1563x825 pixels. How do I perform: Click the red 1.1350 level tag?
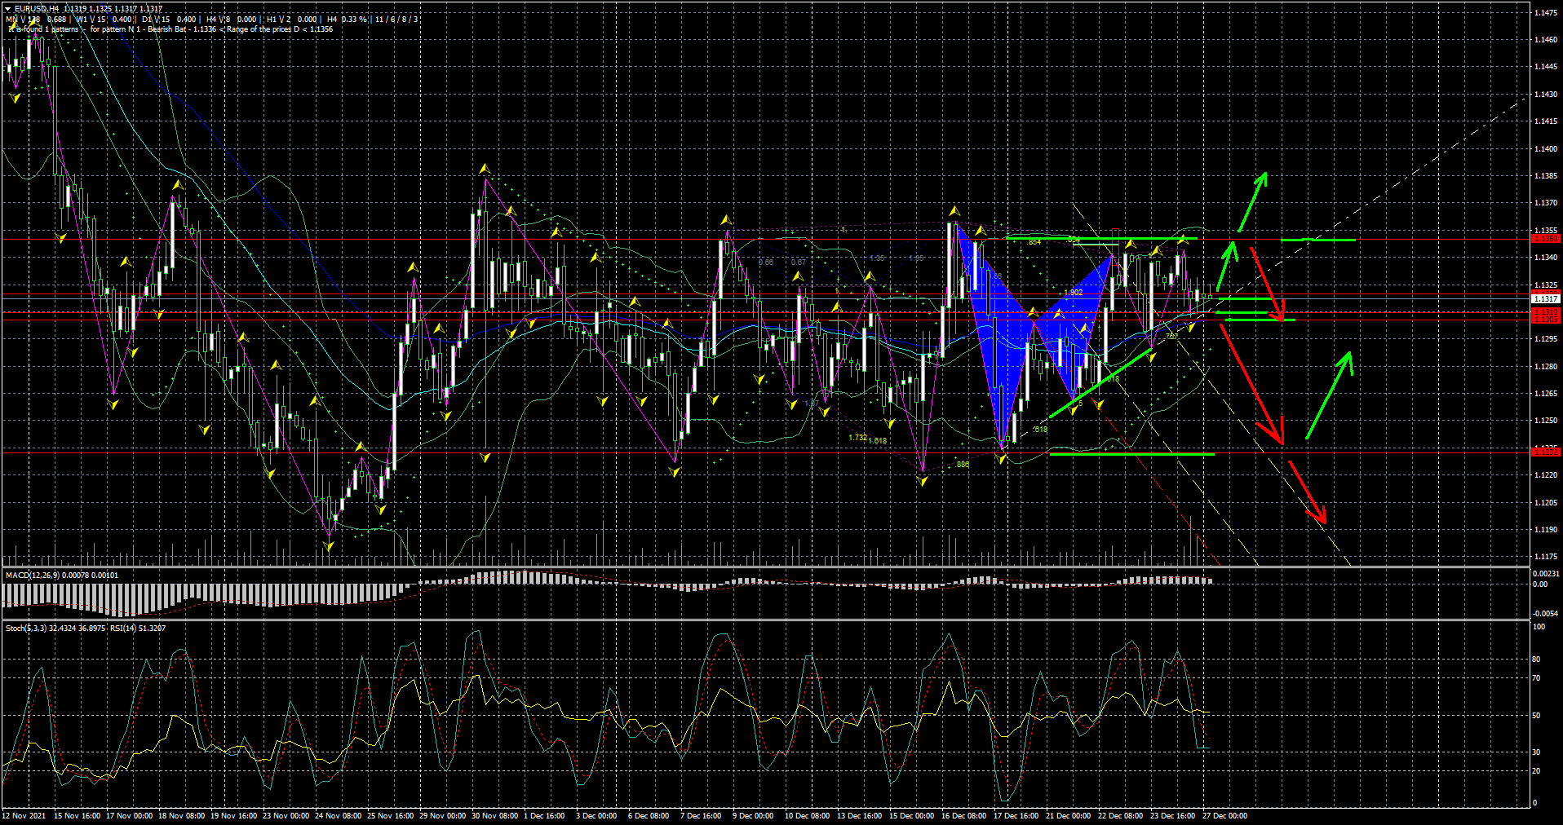pyautogui.click(x=1546, y=239)
